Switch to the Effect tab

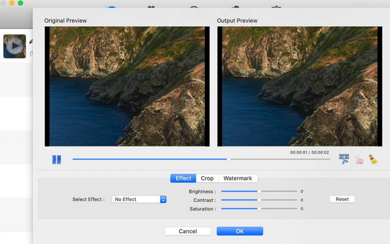pos(183,178)
